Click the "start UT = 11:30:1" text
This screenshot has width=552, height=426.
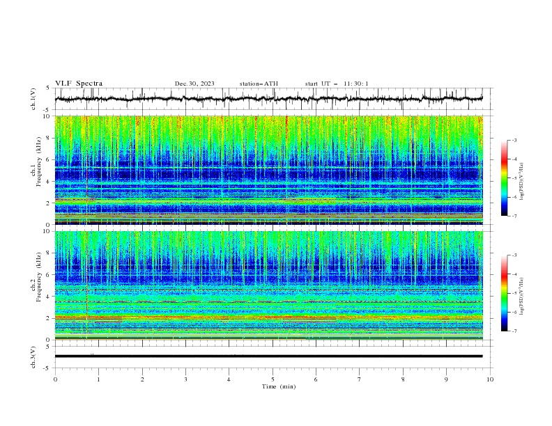pos(337,84)
